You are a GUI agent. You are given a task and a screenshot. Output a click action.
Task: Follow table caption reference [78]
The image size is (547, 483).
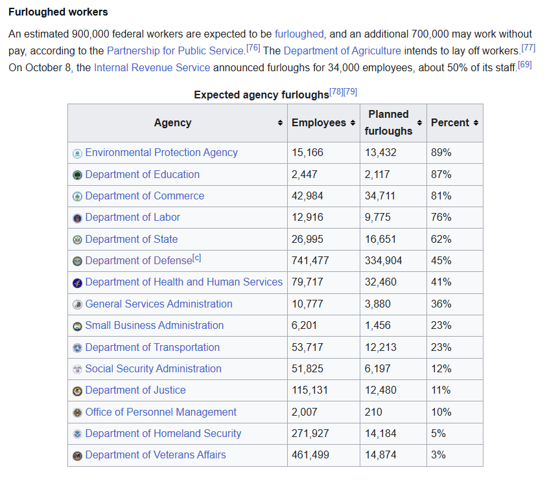(336, 92)
